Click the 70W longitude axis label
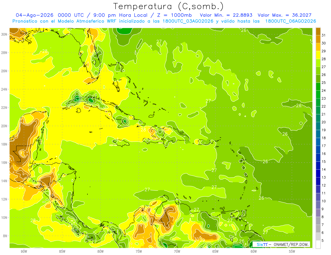Image resolution: width=331 pixels, height=255 pixels. [177, 251]
